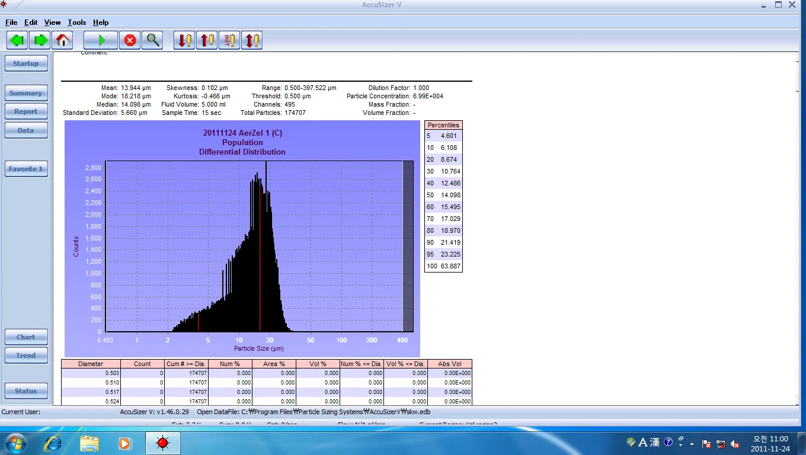
Task: Select the 14.098 percentile value
Action: click(x=450, y=195)
